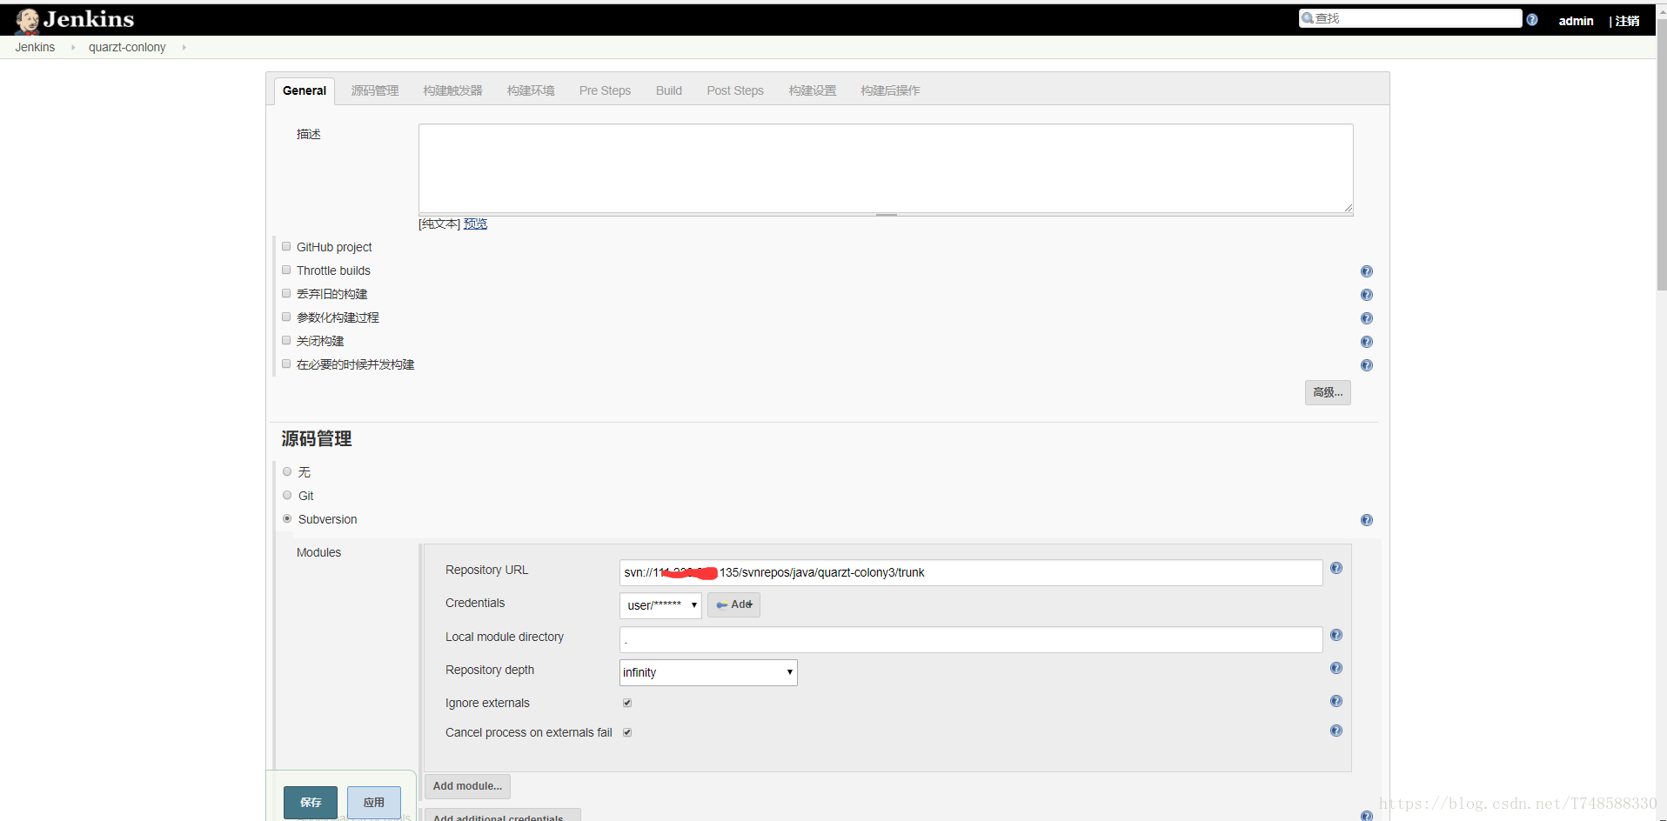Show help for 丢弃旧的构建 option

click(1367, 295)
